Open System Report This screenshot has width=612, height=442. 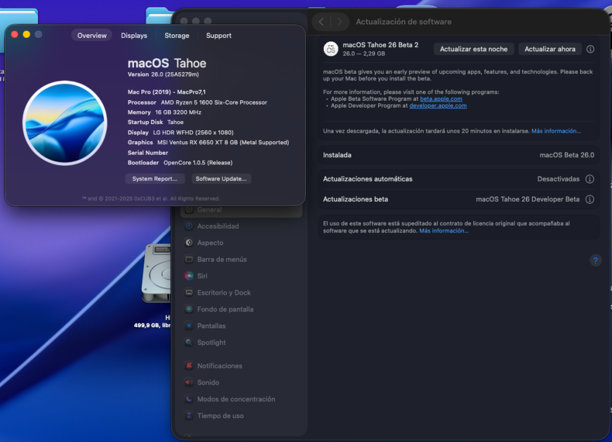(x=155, y=179)
